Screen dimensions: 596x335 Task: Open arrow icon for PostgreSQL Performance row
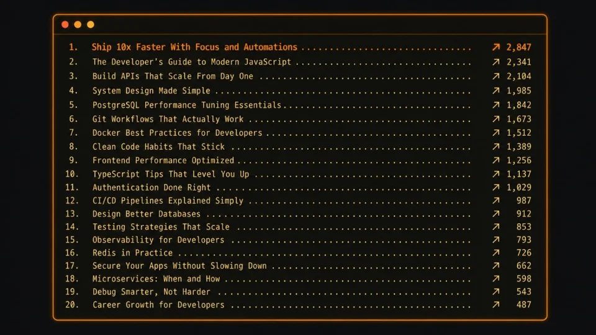click(495, 105)
